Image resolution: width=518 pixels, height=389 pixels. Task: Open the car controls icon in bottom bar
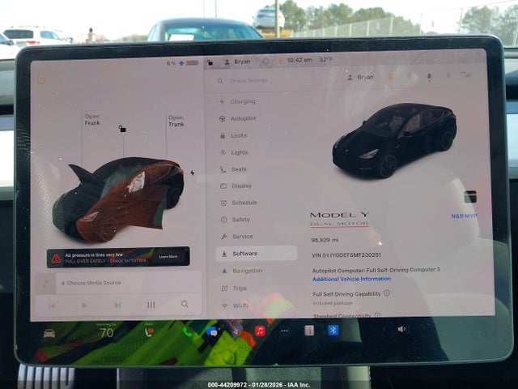49,333
